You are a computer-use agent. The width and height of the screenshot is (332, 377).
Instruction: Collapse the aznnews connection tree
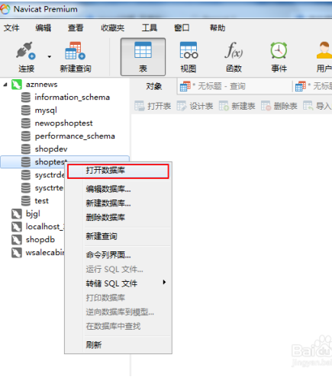coord(5,85)
